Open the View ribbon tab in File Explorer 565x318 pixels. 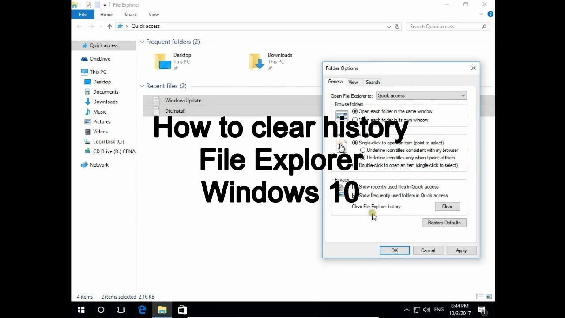click(154, 15)
